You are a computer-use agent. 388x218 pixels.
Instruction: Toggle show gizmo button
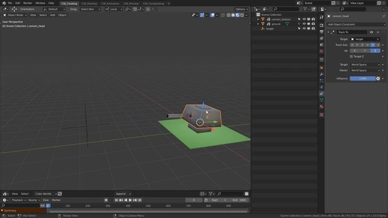tap(202, 15)
